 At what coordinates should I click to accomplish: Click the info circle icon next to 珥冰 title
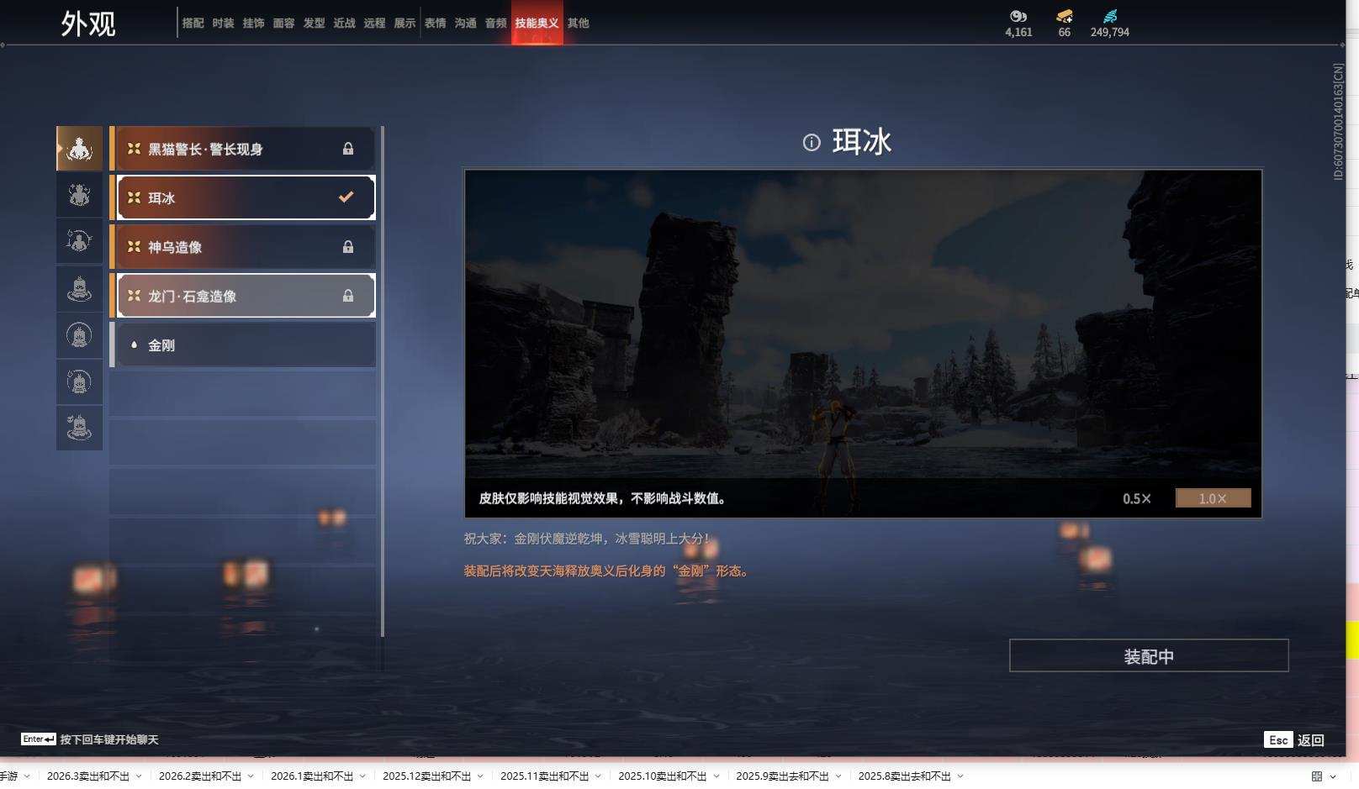(x=810, y=142)
